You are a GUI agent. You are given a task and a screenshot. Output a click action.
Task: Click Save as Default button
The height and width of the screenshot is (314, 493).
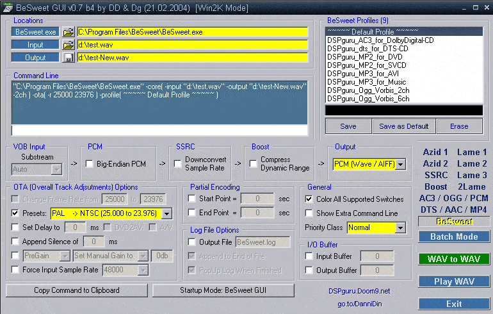404,126
